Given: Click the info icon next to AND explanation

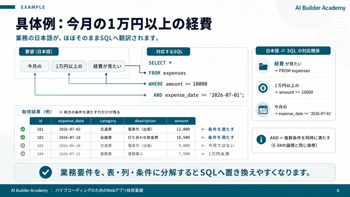Looking at the screenshot, I should [x=261, y=139].
